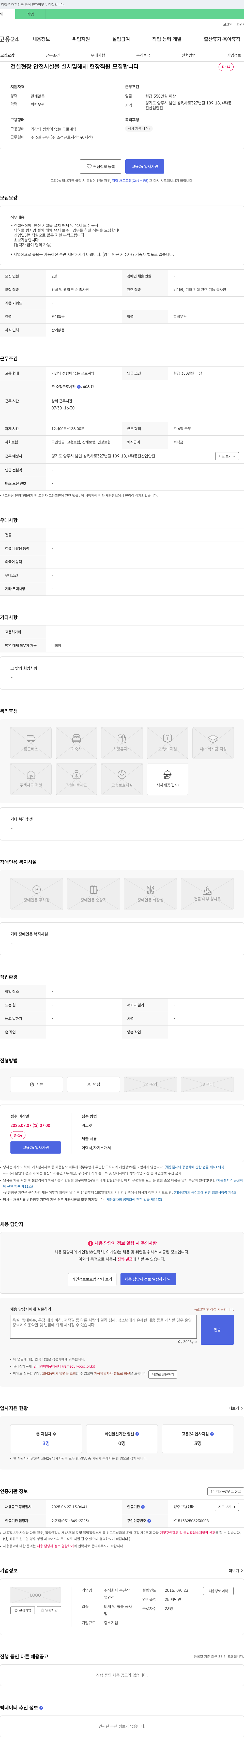Jump to the 근무조건 section tab
Screen dimensions: 244x1760
point(53,55)
